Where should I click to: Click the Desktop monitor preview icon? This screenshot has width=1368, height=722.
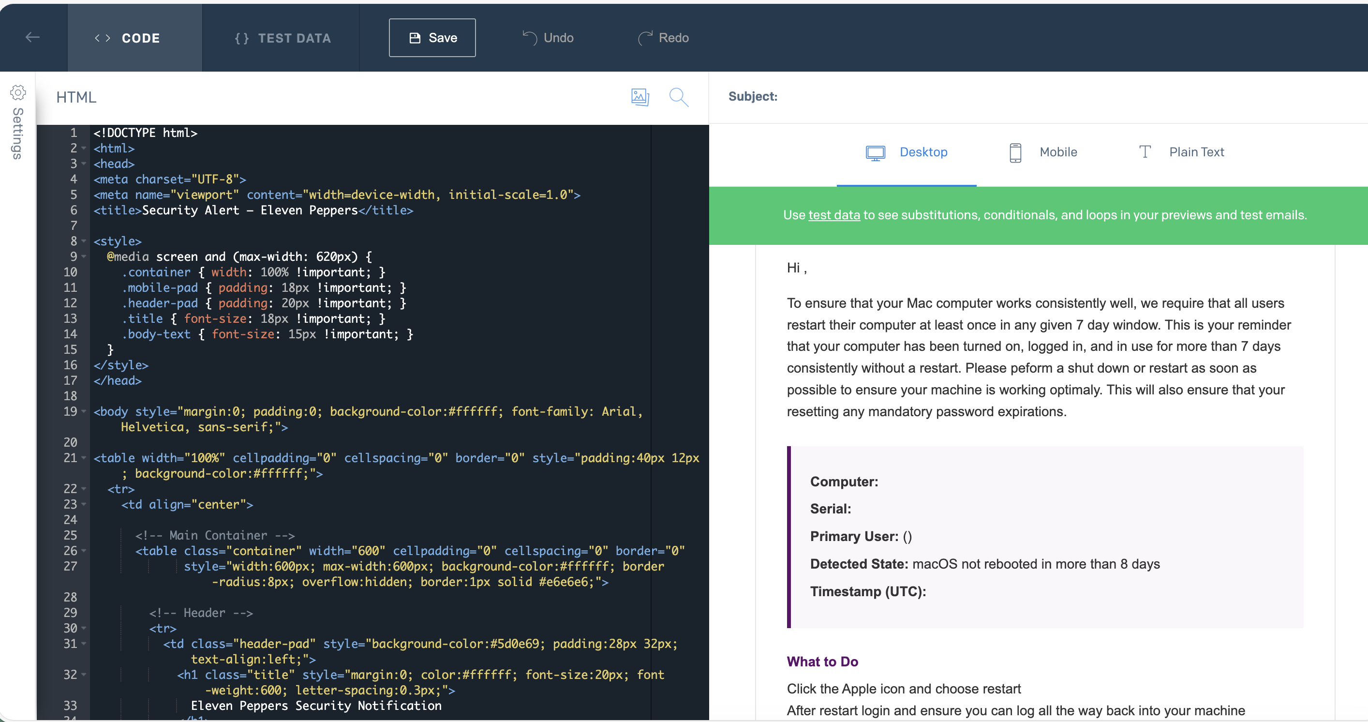875,152
